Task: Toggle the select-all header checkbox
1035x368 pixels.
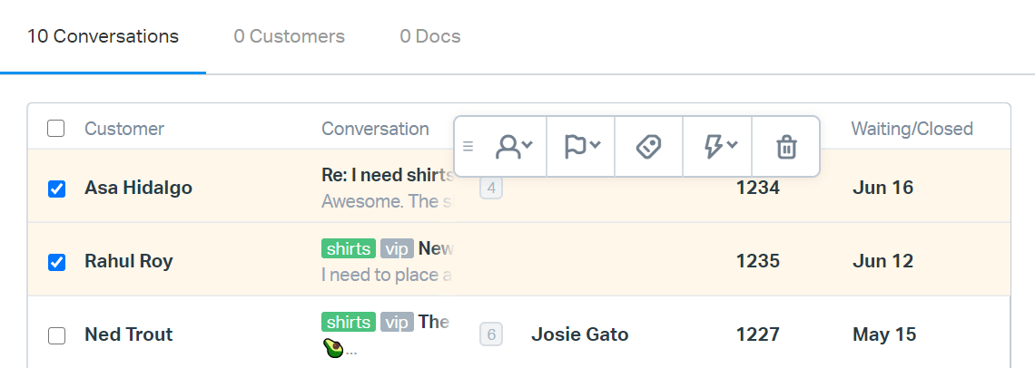Action: [56, 129]
